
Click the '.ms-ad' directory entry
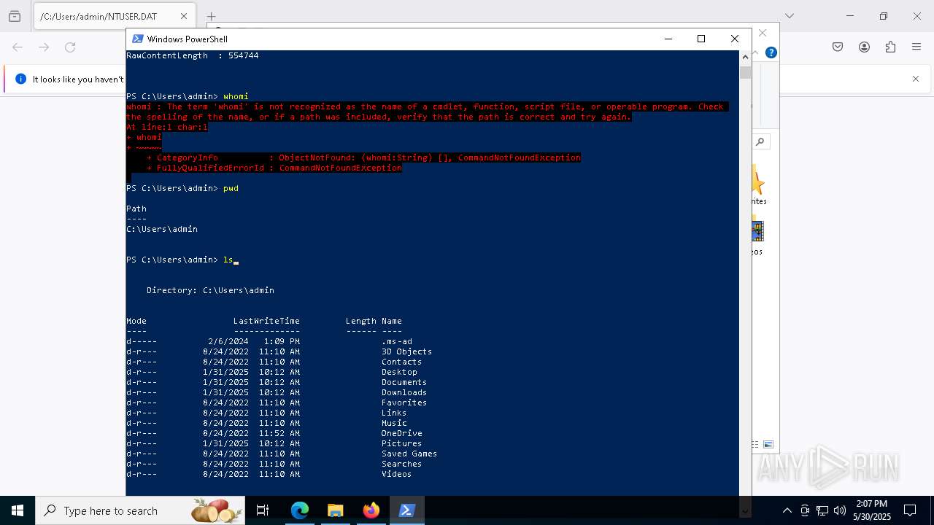pos(396,341)
